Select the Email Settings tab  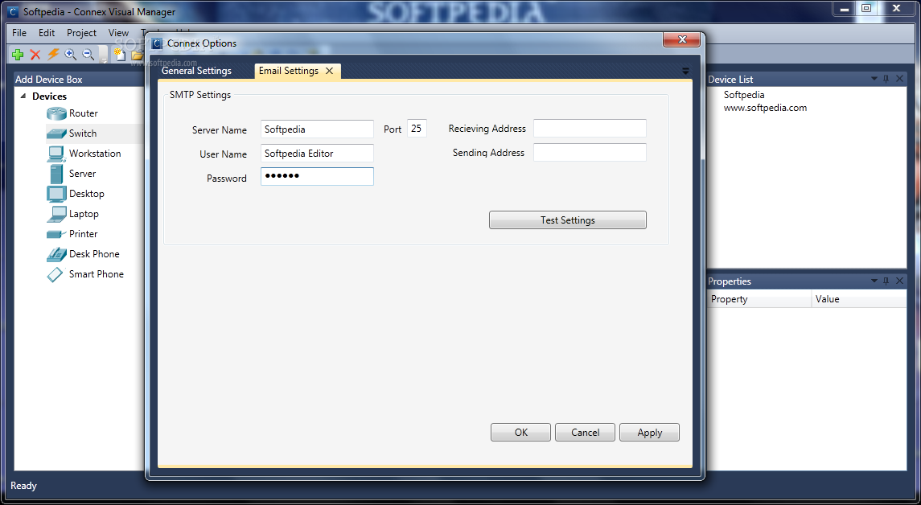[289, 71]
